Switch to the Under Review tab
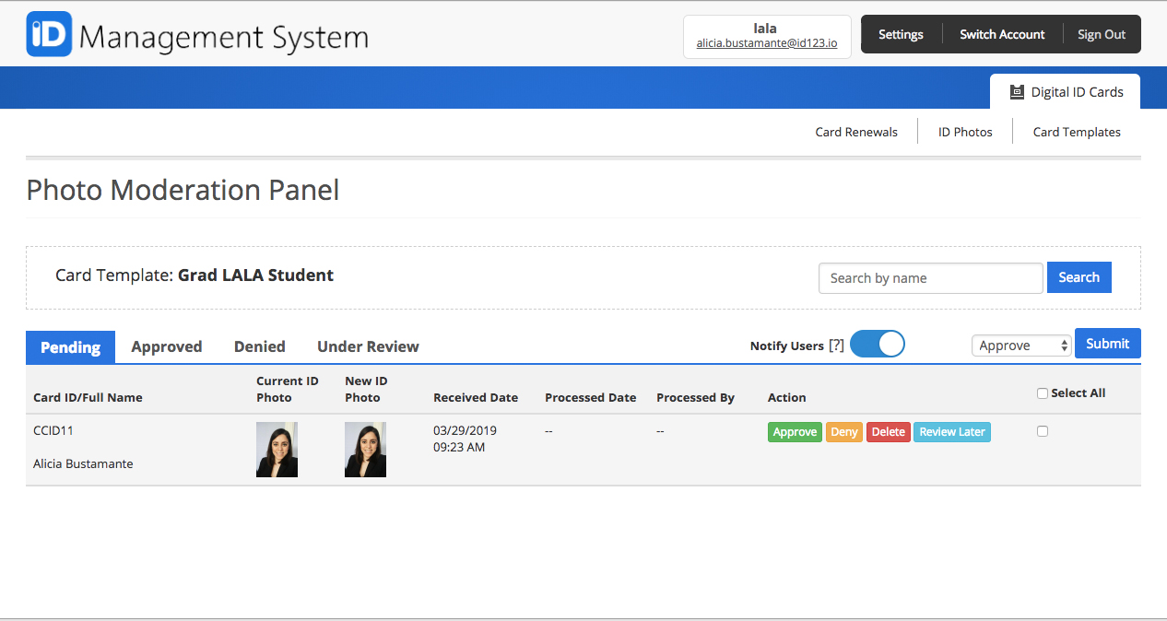This screenshot has height=621, width=1167. click(368, 346)
